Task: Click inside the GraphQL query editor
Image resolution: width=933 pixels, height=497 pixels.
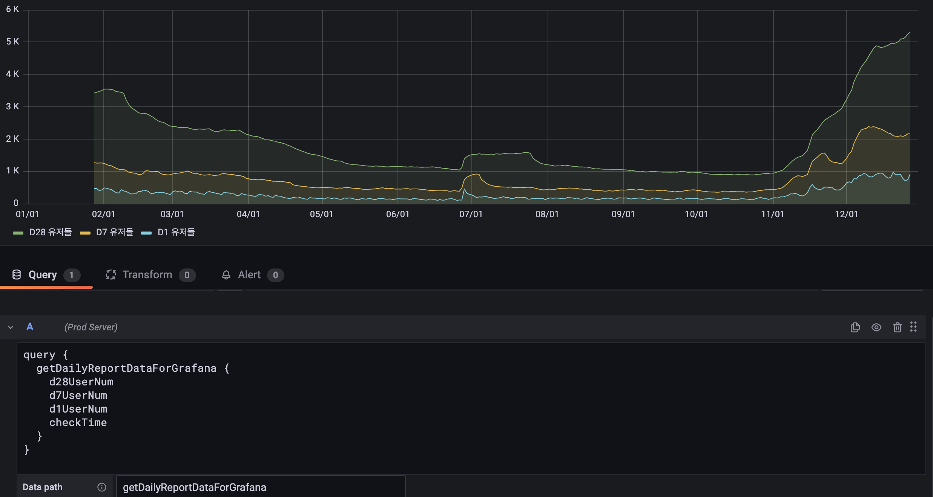Action: [453, 407]
